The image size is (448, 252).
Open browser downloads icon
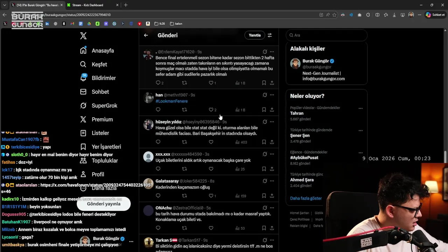click(x=394, y=15)
